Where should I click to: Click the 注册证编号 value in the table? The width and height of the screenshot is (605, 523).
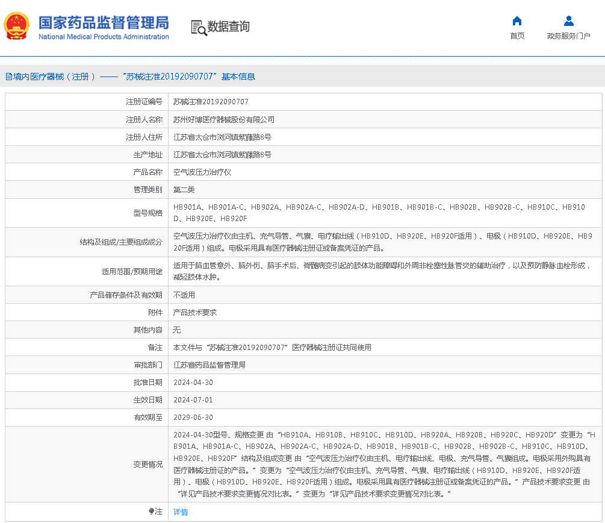pos(211,102)
